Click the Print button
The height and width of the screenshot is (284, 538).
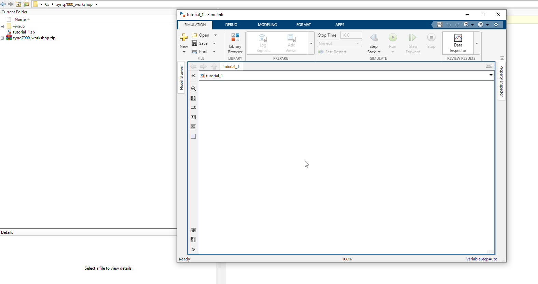point(200,52)
